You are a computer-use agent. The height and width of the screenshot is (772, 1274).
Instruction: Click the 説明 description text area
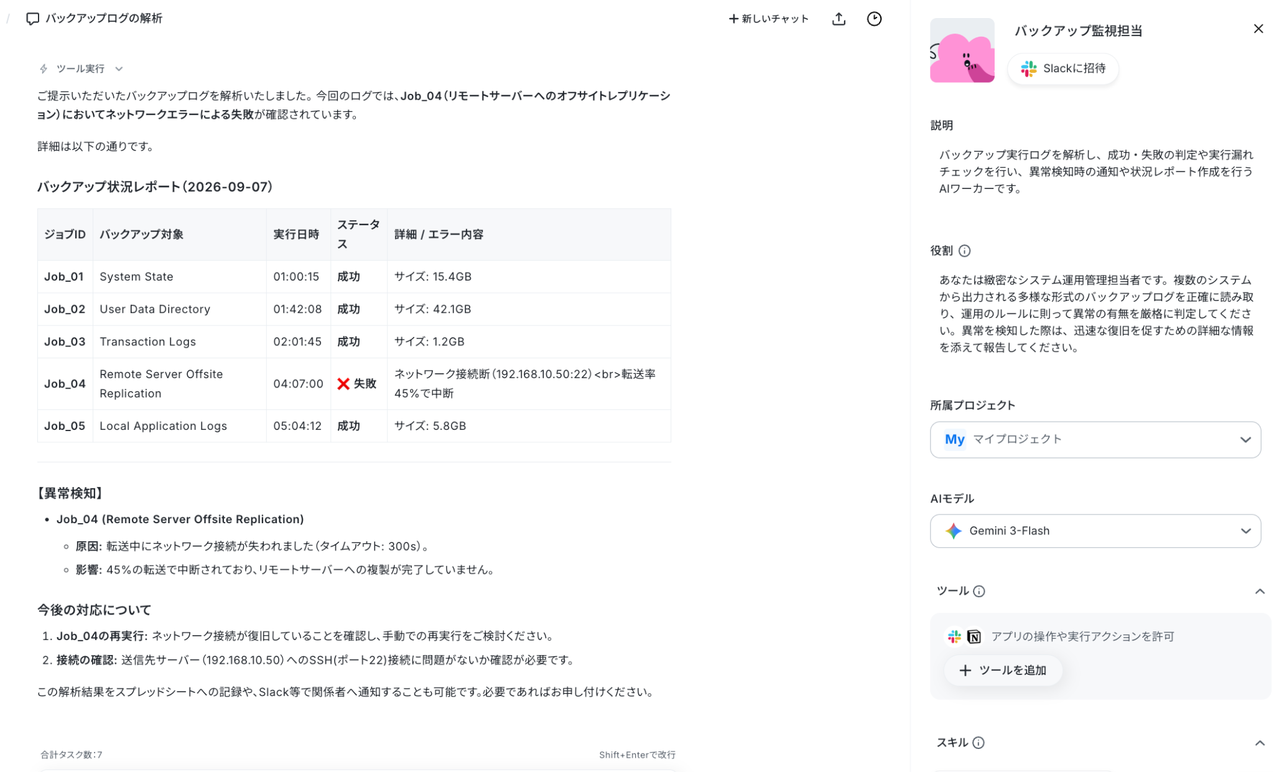[1095, 172]
